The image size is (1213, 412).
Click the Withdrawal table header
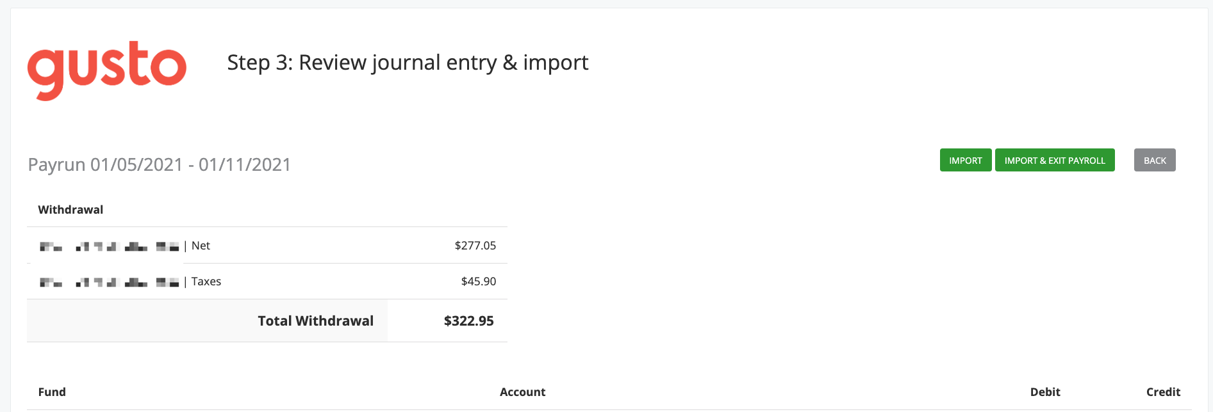(x=70, y=210)
